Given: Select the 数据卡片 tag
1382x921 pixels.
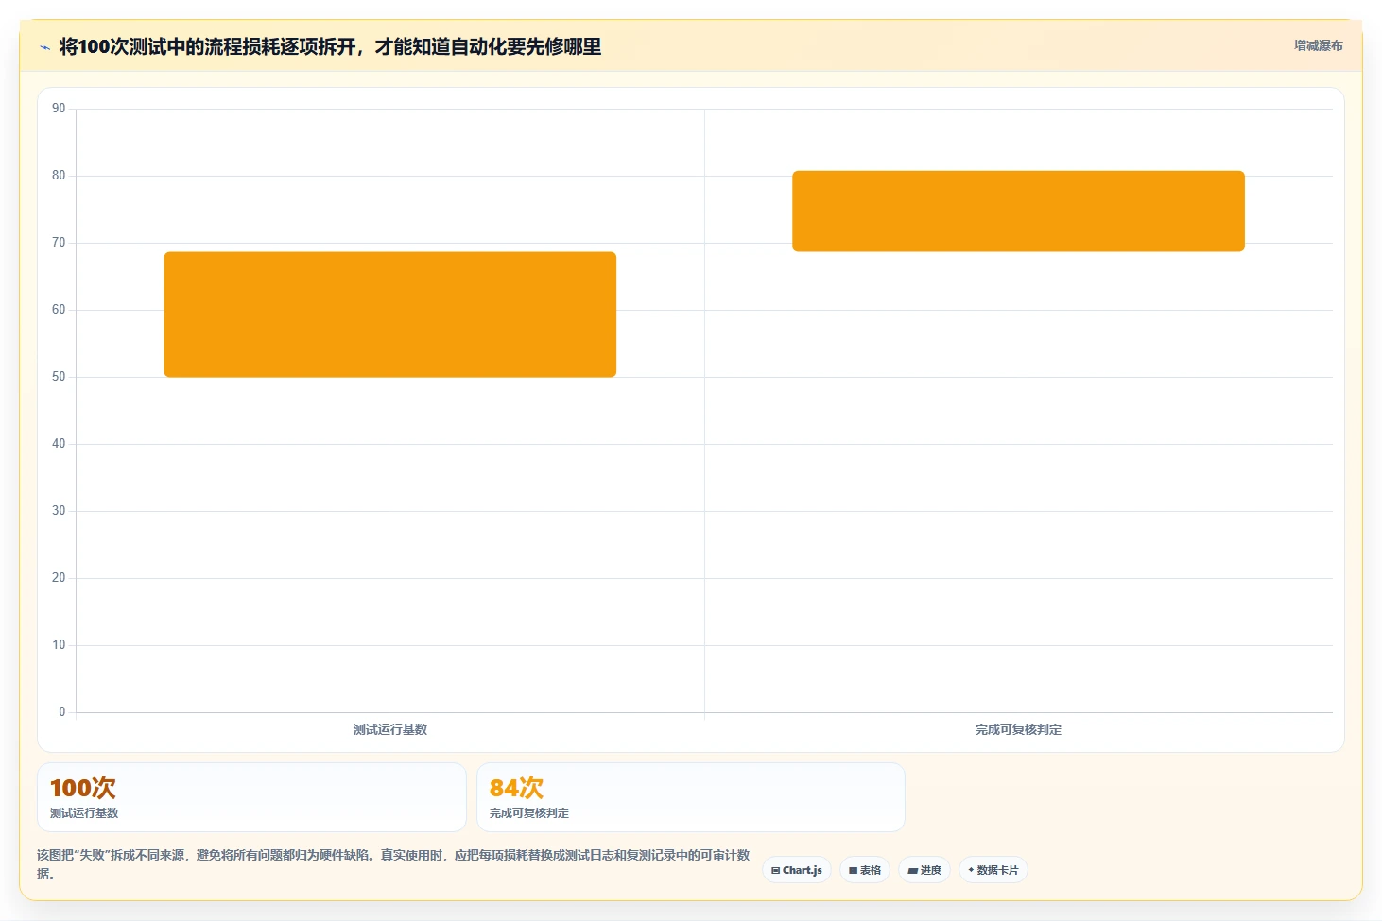Looking at the screenshot, I should click(x=993, y=870).
